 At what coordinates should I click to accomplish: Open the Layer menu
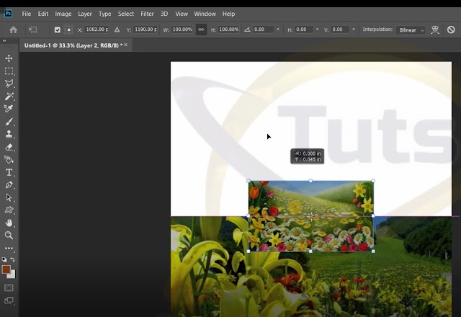[x=85, y=14]
